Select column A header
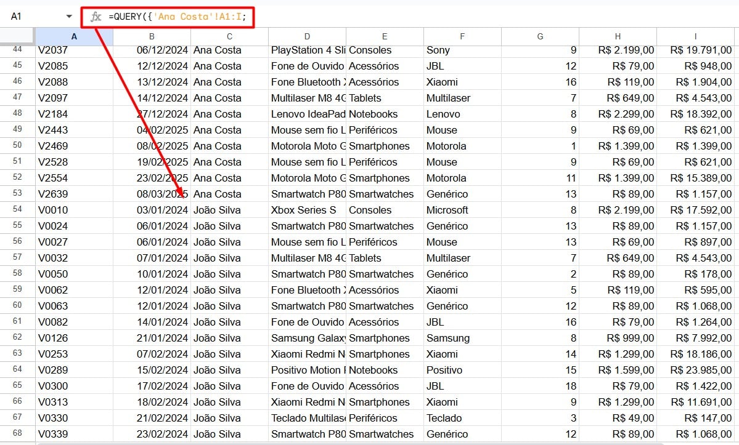The width and height of the screenshot is (739, 445). click(x=74, y=36)
